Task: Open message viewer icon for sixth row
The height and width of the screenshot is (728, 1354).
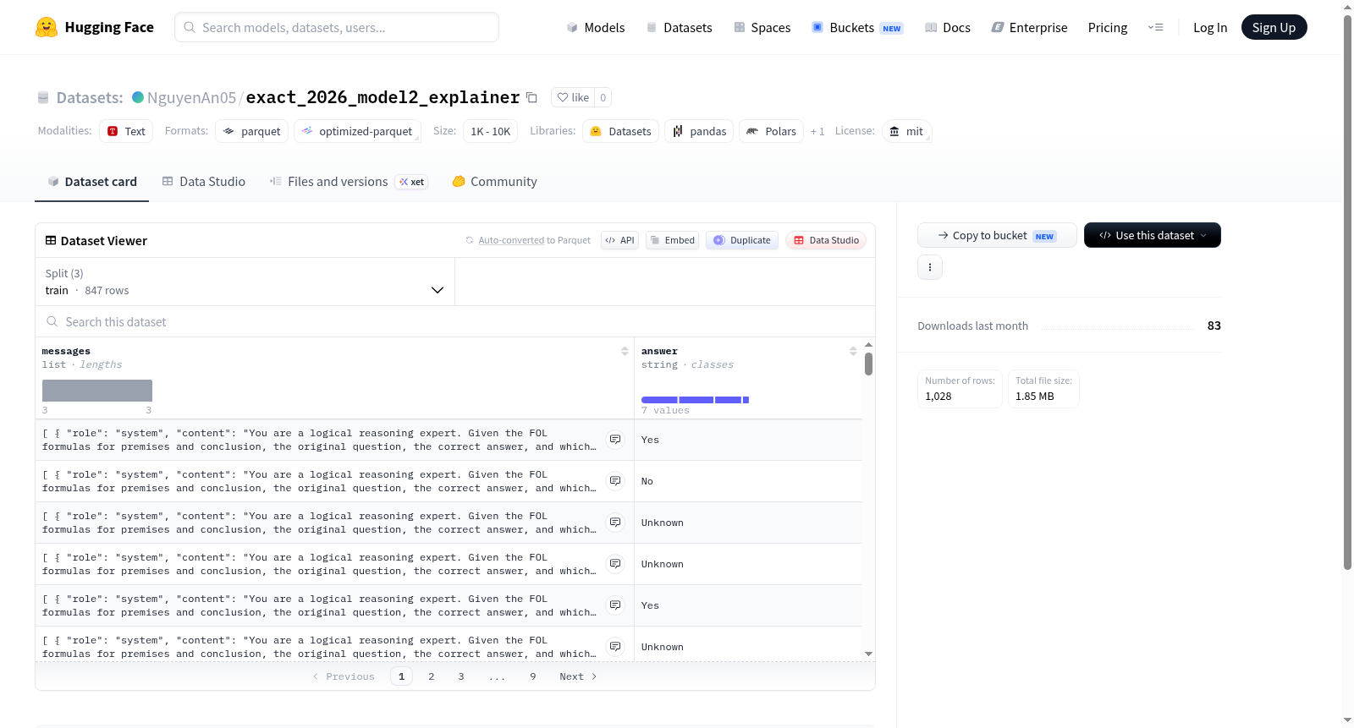Action: 615,647
